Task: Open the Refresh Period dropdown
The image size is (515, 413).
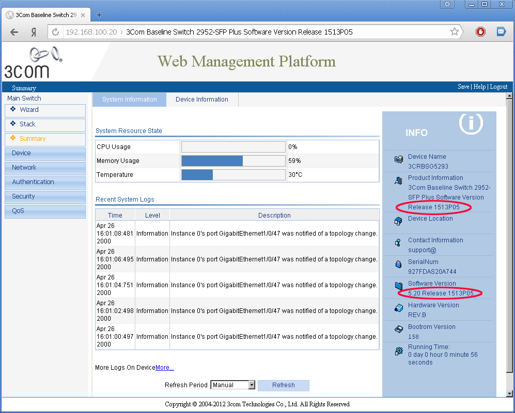Action: 233,385
